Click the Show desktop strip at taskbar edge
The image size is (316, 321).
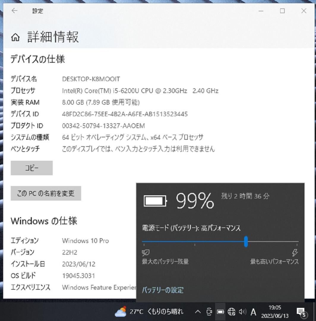click(x=315, y=311)
